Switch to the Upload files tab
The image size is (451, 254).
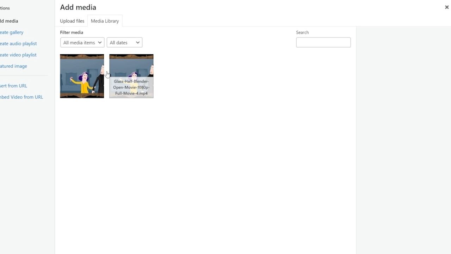point(72,21)
